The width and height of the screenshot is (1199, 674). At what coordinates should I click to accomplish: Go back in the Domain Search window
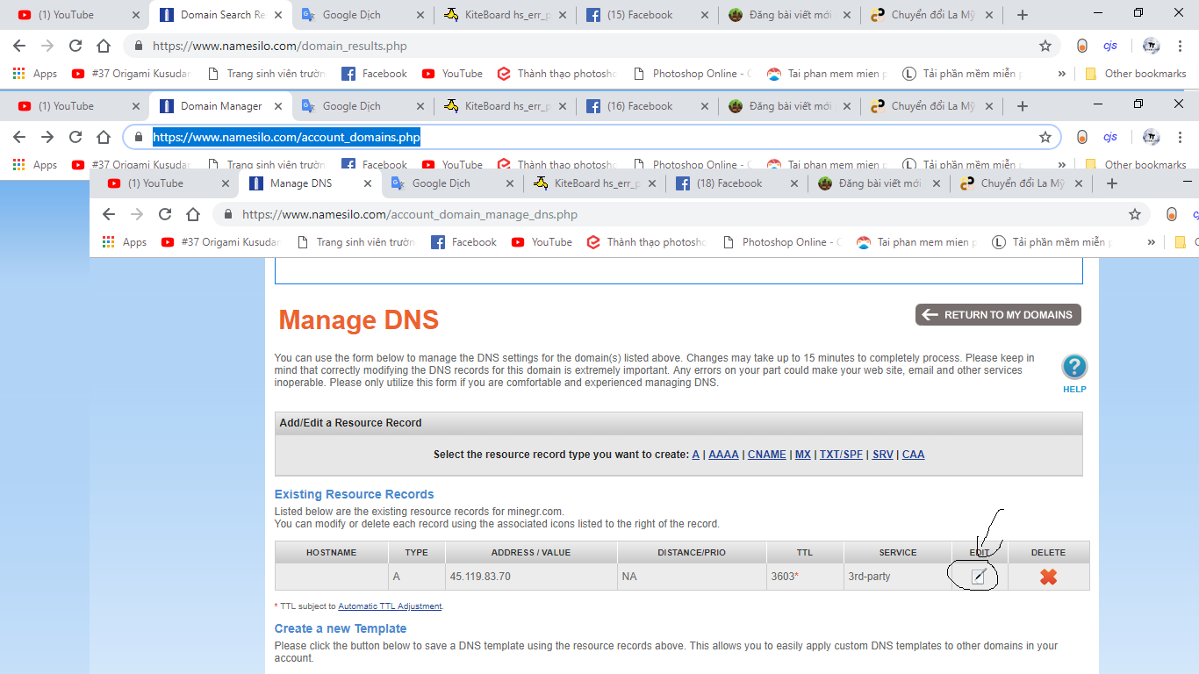19,46
